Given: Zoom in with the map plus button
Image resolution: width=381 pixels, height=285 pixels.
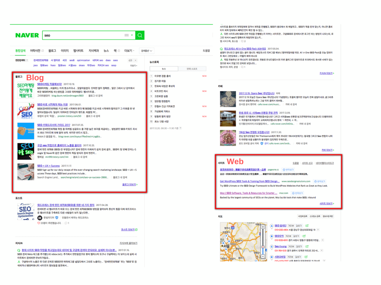Looking at the screenshot, I should pyautogui.click(x=263, y=227).
